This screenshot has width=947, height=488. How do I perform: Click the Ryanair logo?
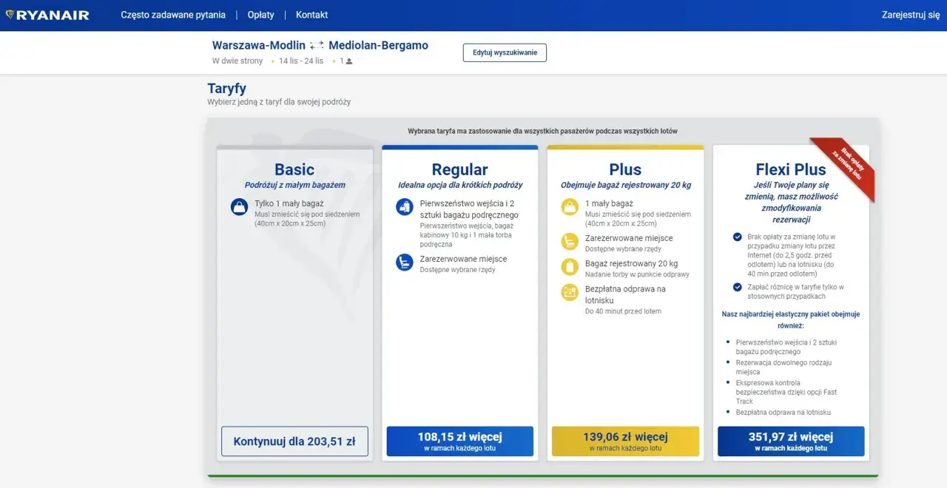pyautogui.click(x=47, y=15)
